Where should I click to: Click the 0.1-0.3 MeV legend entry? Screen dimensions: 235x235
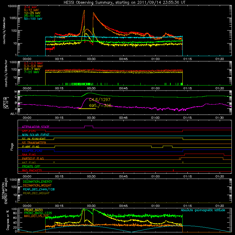point(33,63)
